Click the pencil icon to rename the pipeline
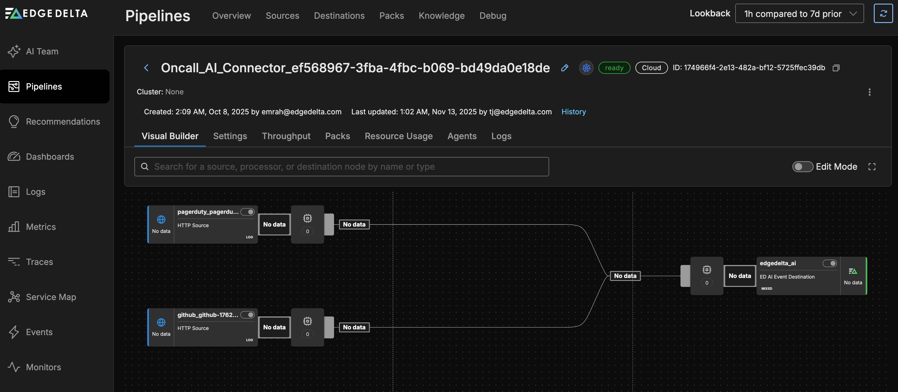The height and width of the screenshot is (392, 898). coord(565,68)
